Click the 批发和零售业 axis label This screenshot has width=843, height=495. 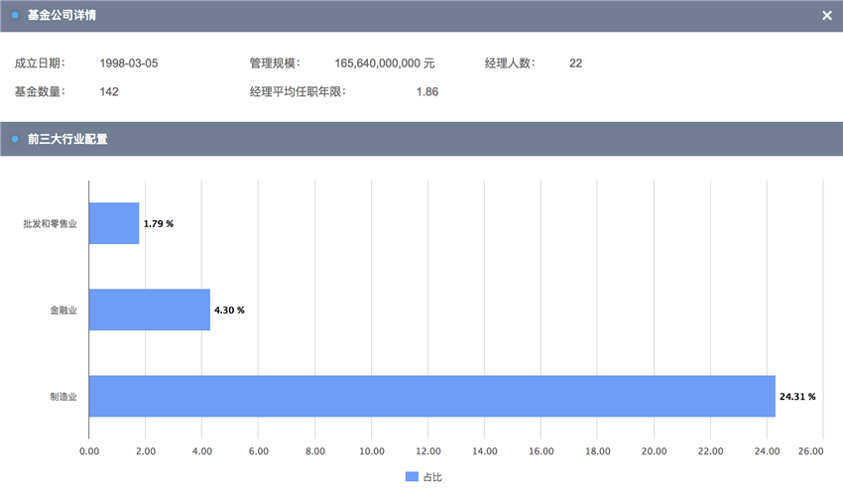point(50,223)
